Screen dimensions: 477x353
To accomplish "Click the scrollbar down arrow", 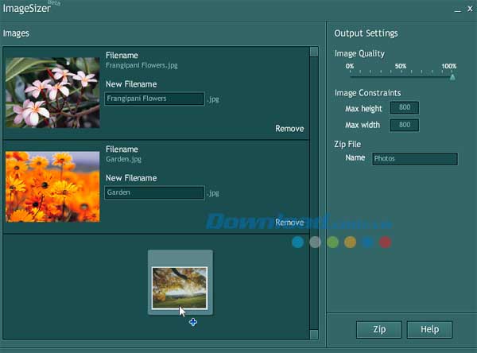I will (314, 335).
